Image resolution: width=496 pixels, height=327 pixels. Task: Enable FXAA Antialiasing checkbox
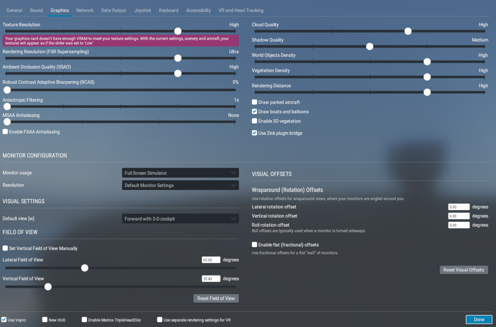(x=5, y=132)
